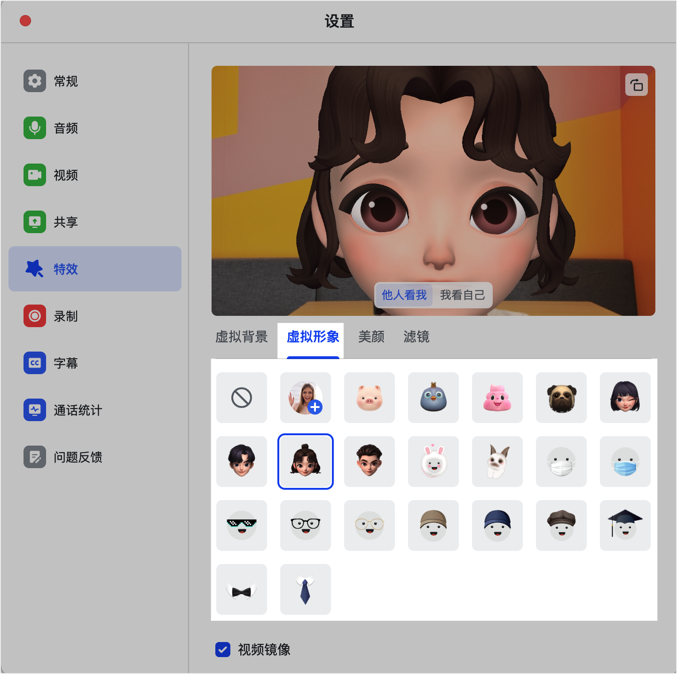Switch preview to 我看自己 view
The height and width of the screenshot is (674, 677).
pyautogui.click(x=462, y=295)
